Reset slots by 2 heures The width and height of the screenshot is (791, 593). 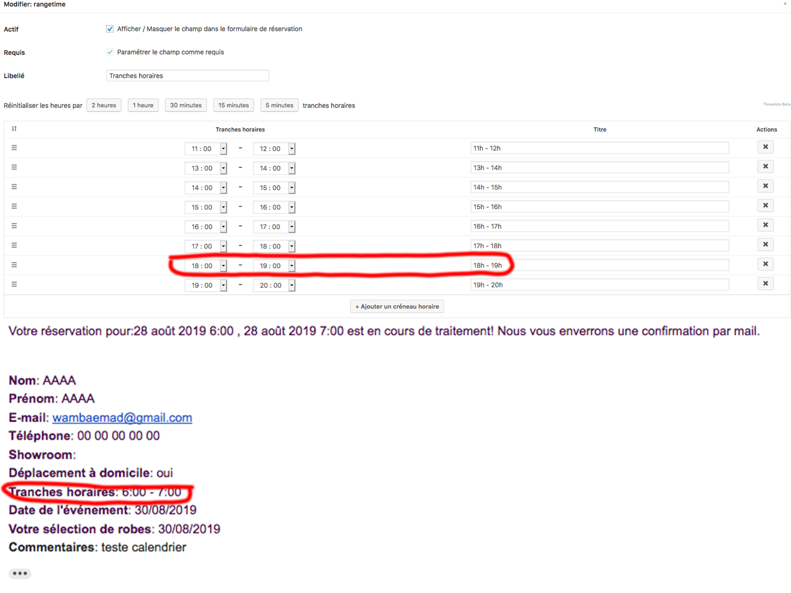coord(104,105)
